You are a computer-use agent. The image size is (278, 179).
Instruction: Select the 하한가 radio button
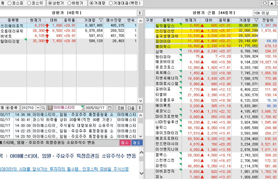(69, 3)
